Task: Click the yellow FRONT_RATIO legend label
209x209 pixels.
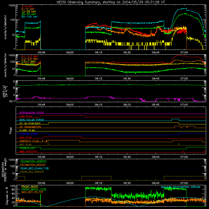Action: (30, 187)
